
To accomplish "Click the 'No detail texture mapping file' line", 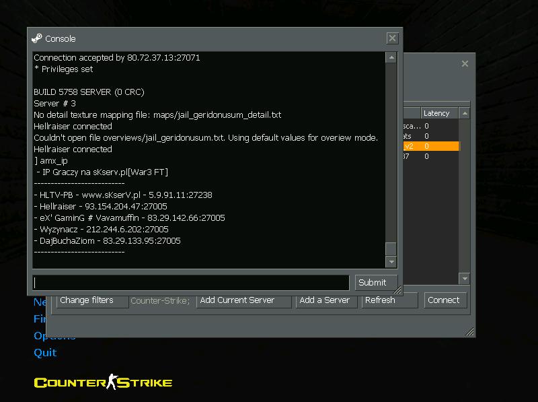I will click(157, 114).
